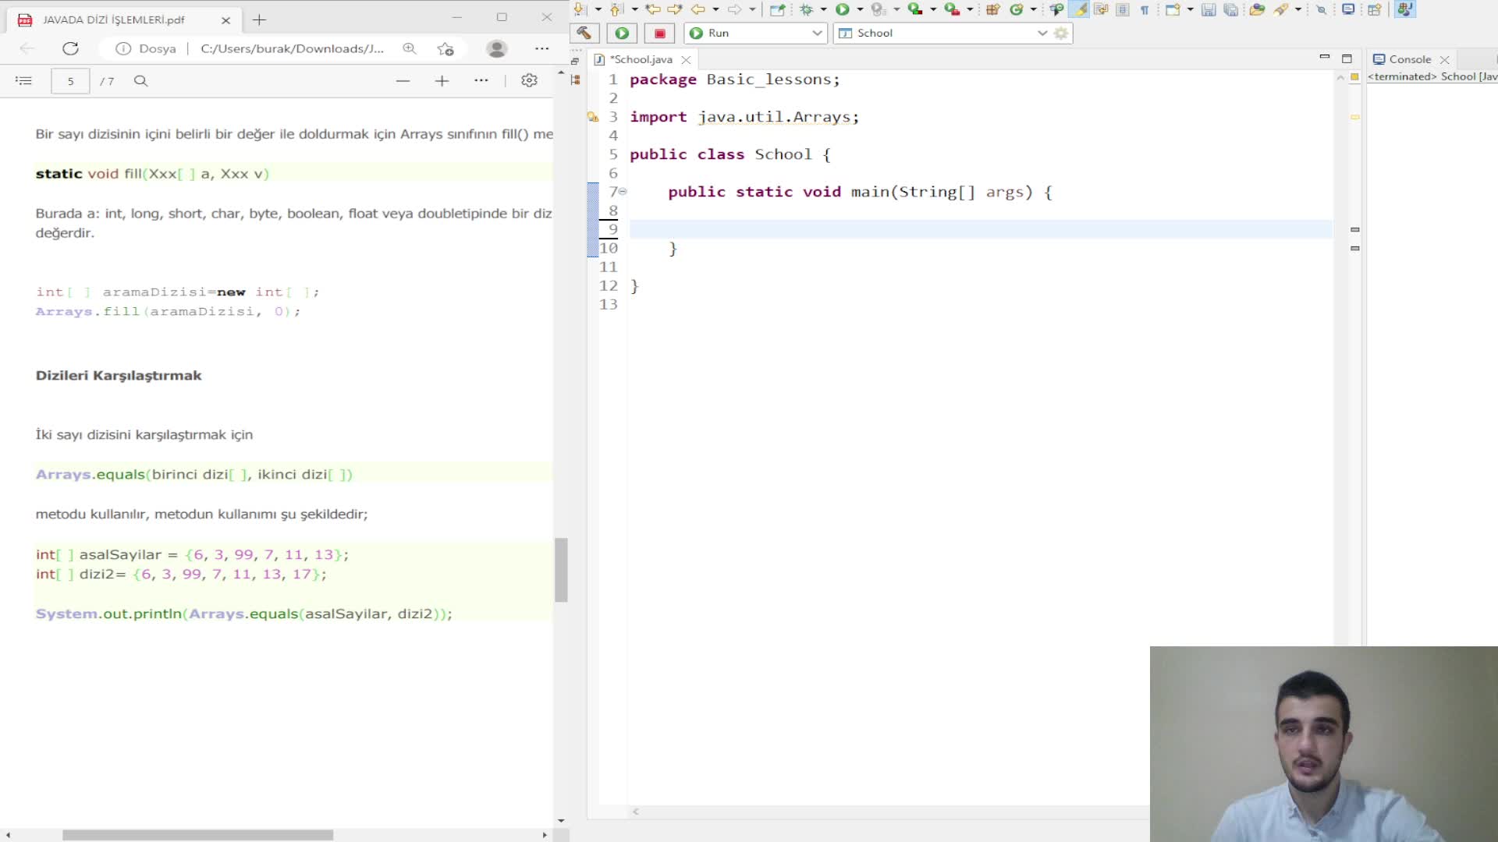
Task: Open the PDF table of contents icon
Action: 23,80
